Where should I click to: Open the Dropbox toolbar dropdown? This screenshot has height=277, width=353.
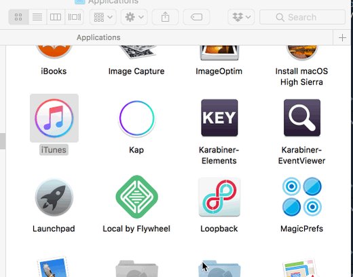point(241,17)
